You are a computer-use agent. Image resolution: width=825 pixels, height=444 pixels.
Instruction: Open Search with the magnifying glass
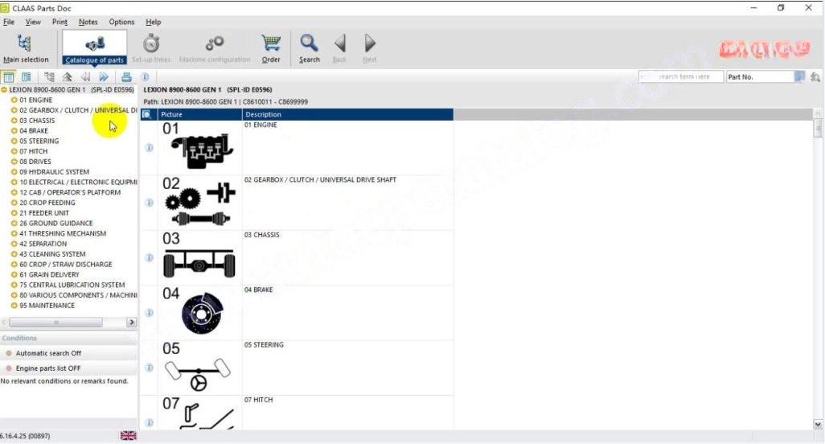click(310, 48)
